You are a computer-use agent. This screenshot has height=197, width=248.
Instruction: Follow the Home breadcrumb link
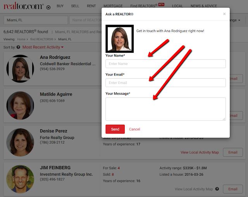[21, 39]
